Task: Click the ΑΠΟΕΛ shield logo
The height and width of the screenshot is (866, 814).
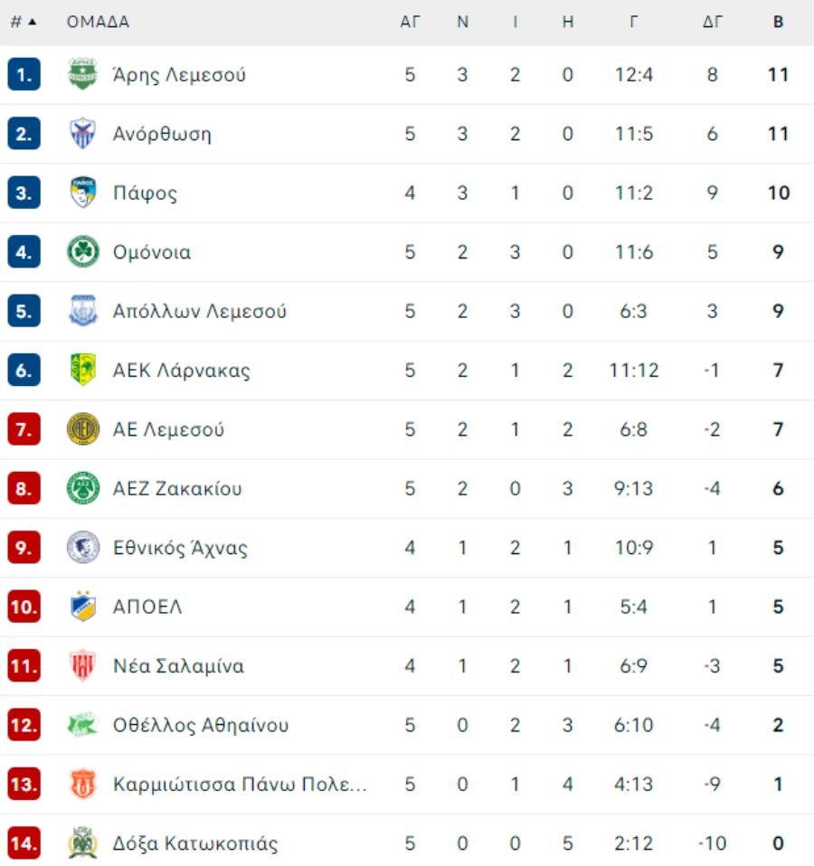Action: pyautogui.click(x=83, y=606)
